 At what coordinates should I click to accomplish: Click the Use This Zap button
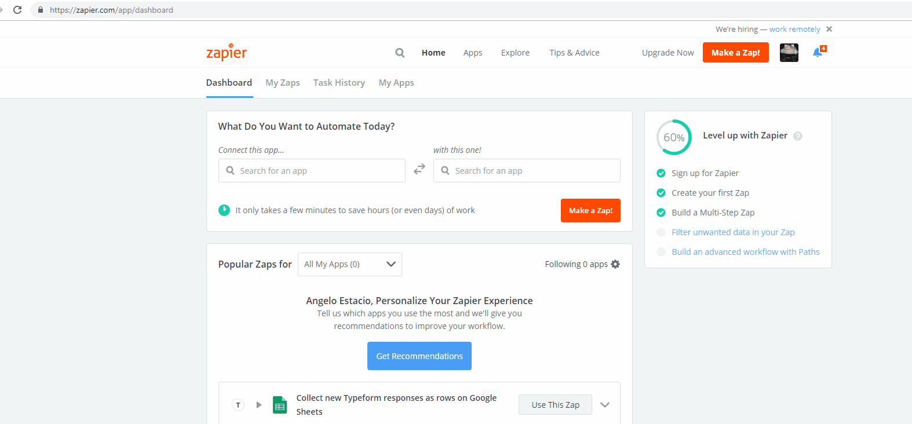click(555, 405)
